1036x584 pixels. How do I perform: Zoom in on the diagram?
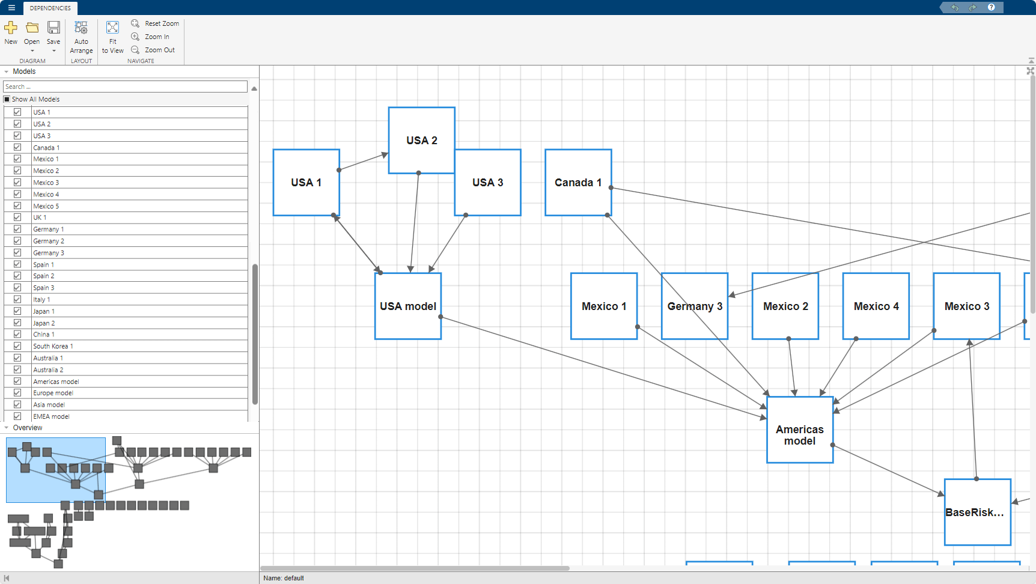151,37
